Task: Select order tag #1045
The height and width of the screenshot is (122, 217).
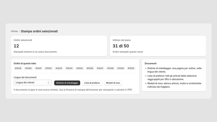Action: (79, 68)
